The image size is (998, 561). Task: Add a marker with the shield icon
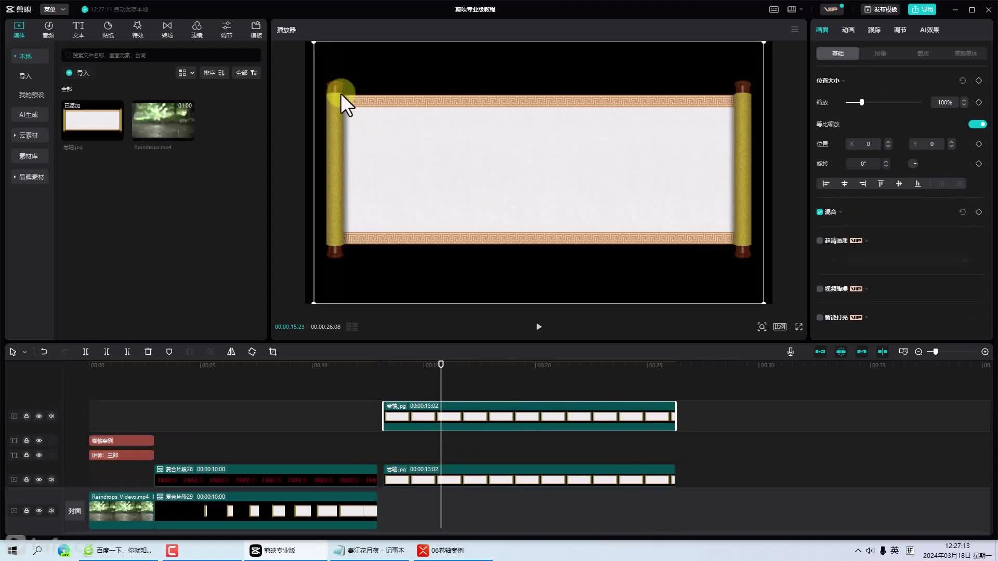coord(169,352)
